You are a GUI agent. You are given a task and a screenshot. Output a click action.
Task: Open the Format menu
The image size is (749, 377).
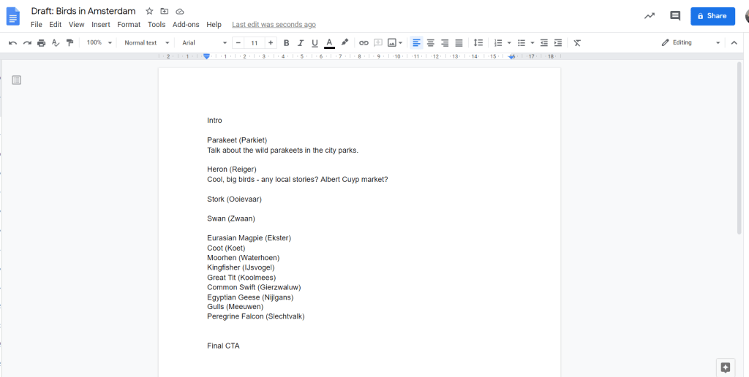pos(129,25)
